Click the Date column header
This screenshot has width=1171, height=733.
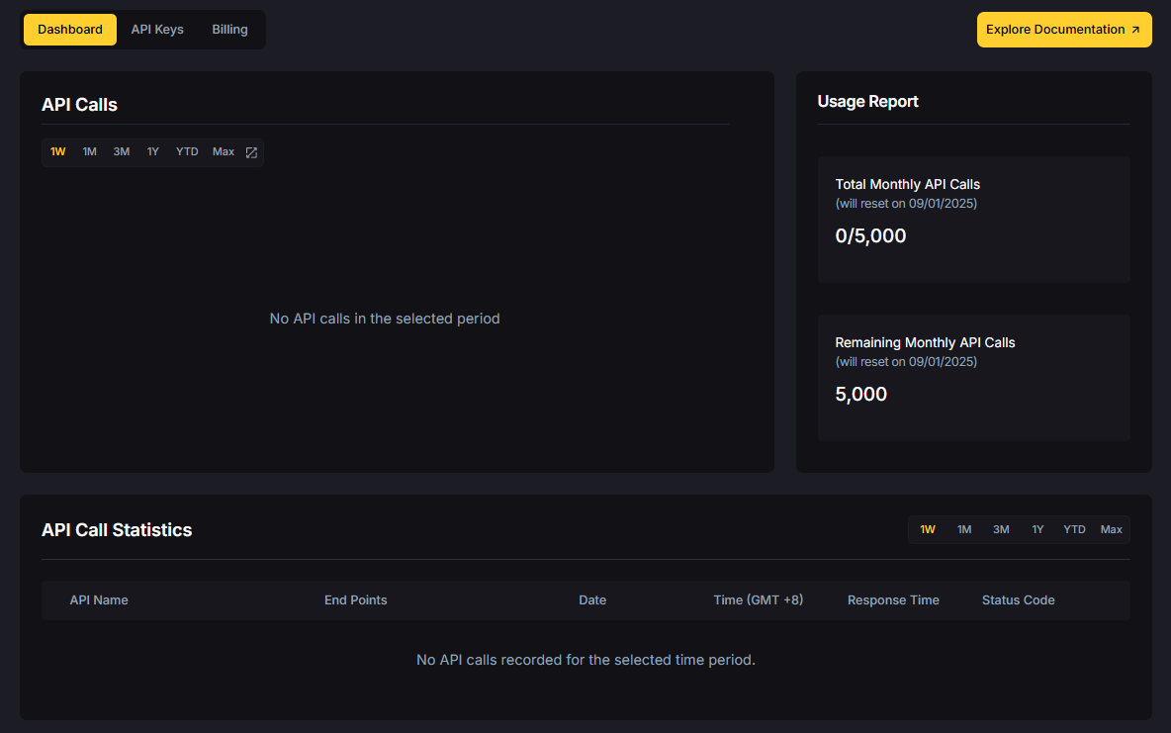click(x=592, y=599)
